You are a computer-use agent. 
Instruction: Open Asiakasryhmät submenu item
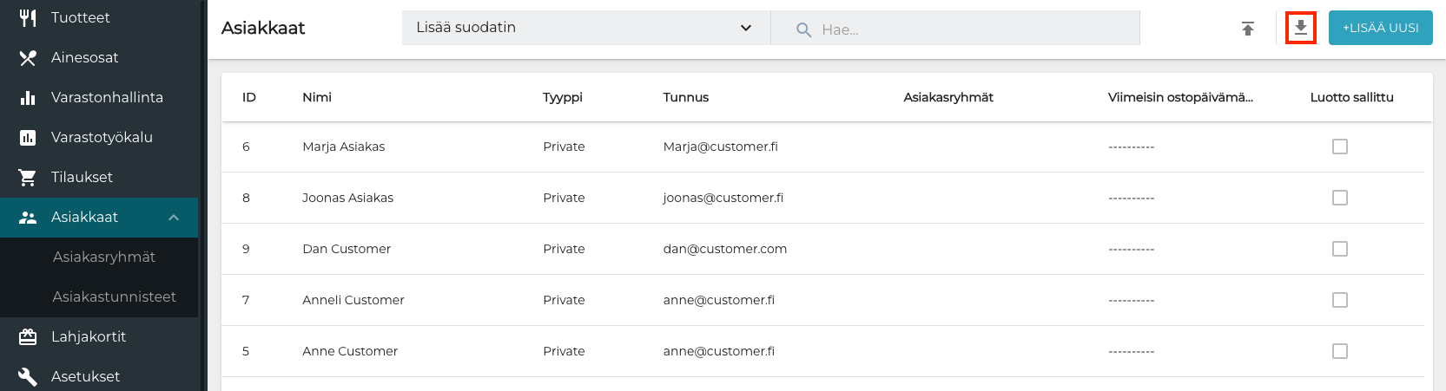(x=104, y=257)
